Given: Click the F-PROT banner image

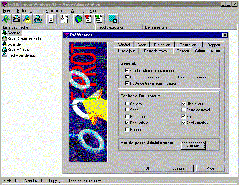Looking at the screenshot, I should (88, 102).
